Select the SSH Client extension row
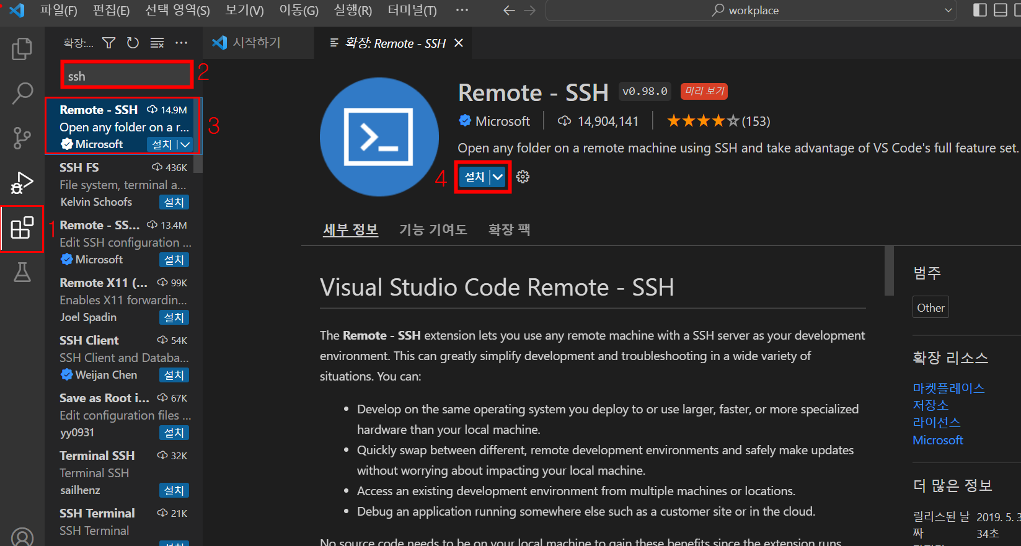Viewport: 1021px width, 546px height. [x=123, y=357]
